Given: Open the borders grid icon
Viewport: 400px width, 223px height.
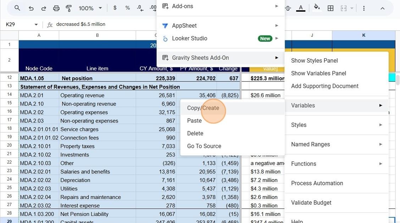Looking at the screenshot, I should (330, 8).
